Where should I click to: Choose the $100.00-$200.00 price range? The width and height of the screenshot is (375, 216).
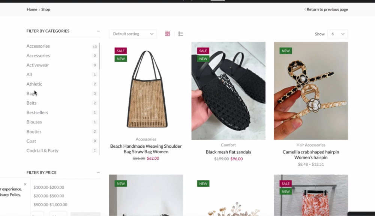coord(49,187)
